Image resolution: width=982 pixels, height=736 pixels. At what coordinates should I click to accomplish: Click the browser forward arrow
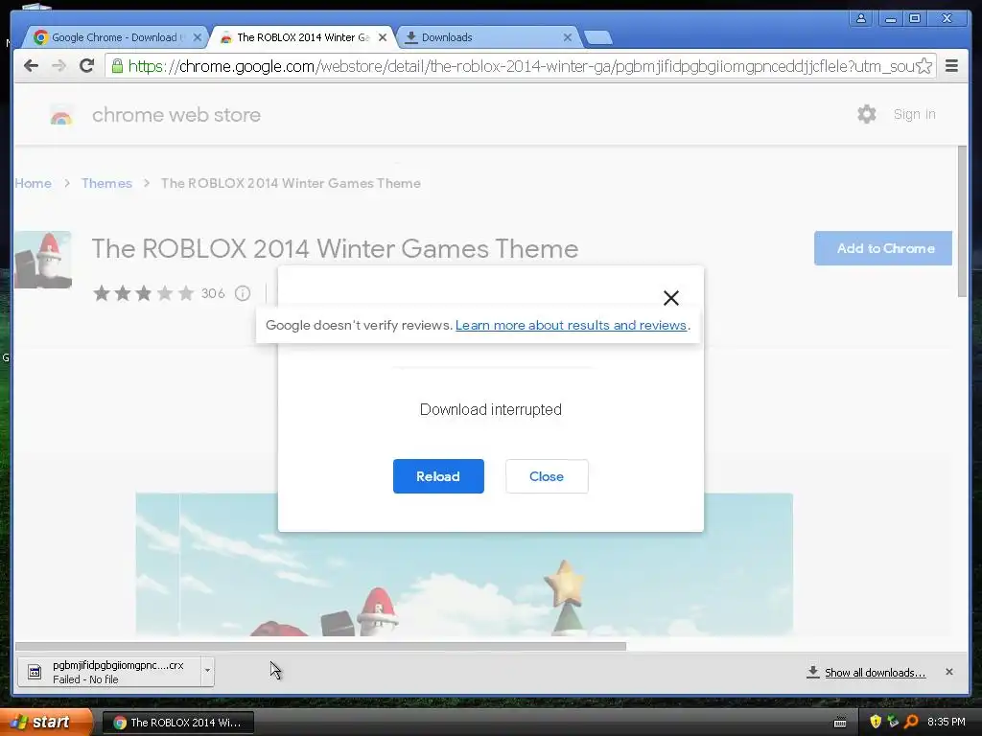coord(58,66)
